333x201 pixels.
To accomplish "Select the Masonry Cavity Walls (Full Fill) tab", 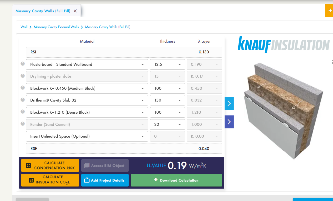I will (x=43, y=11).
